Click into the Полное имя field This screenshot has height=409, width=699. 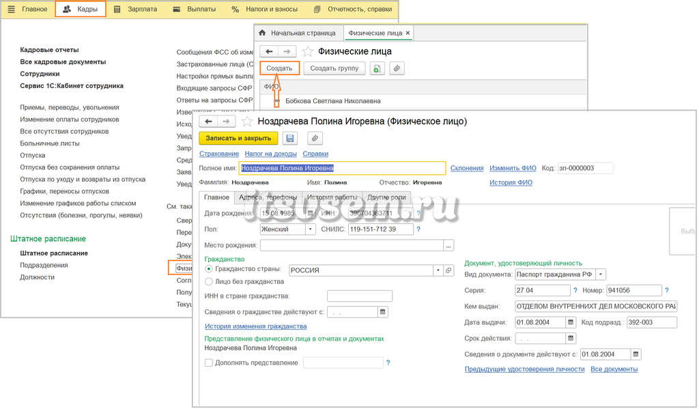(x=342, y=168)
